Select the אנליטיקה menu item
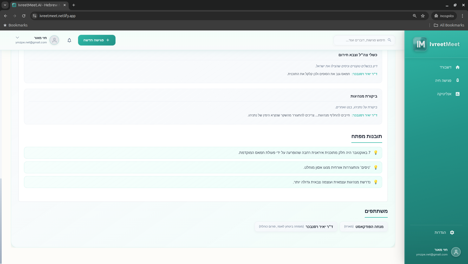This screenshot has width=468, height=264. point(444,94)
